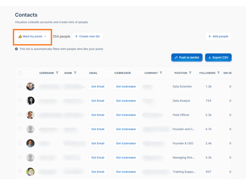Open the 'liked my posts' list dropdown

click(x=32, y=36)
